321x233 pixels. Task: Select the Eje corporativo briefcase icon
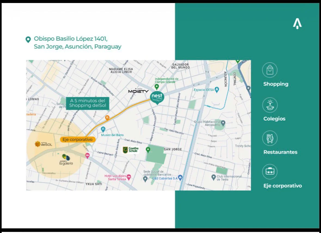point(270,172)
